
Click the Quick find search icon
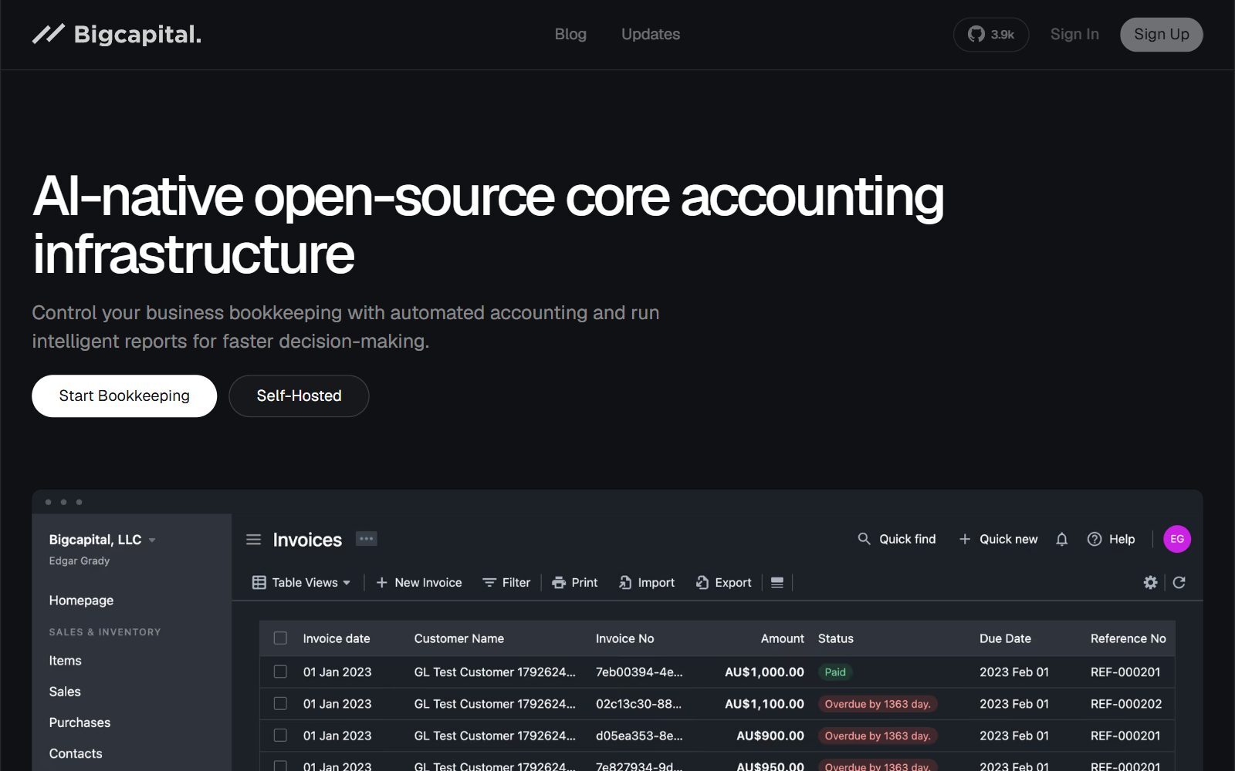tap(864, 539)
